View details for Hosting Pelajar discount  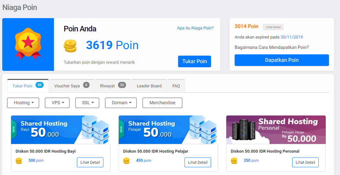point(198,162)
